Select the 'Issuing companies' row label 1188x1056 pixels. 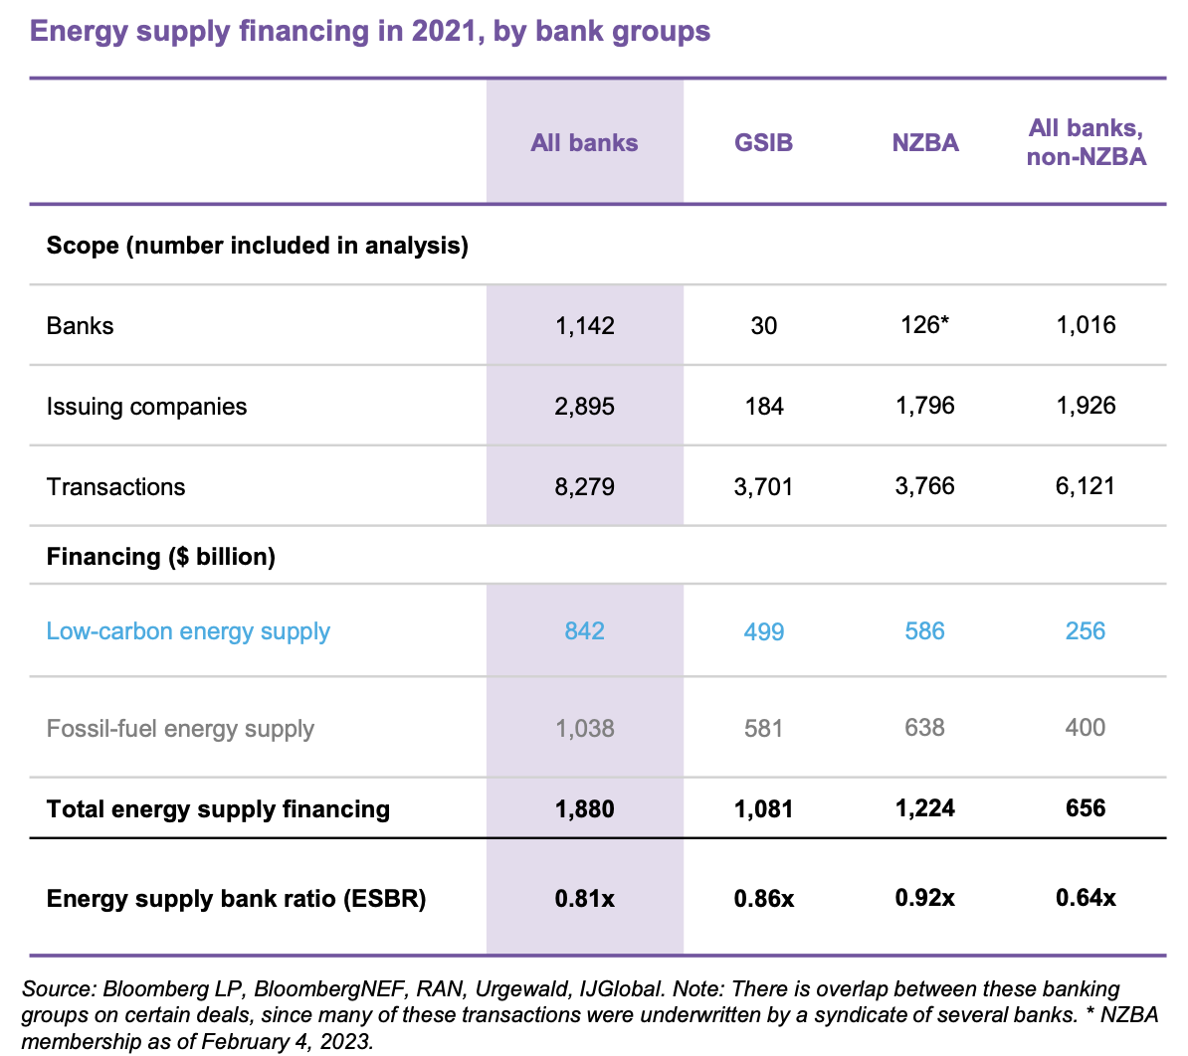[146, 407]
